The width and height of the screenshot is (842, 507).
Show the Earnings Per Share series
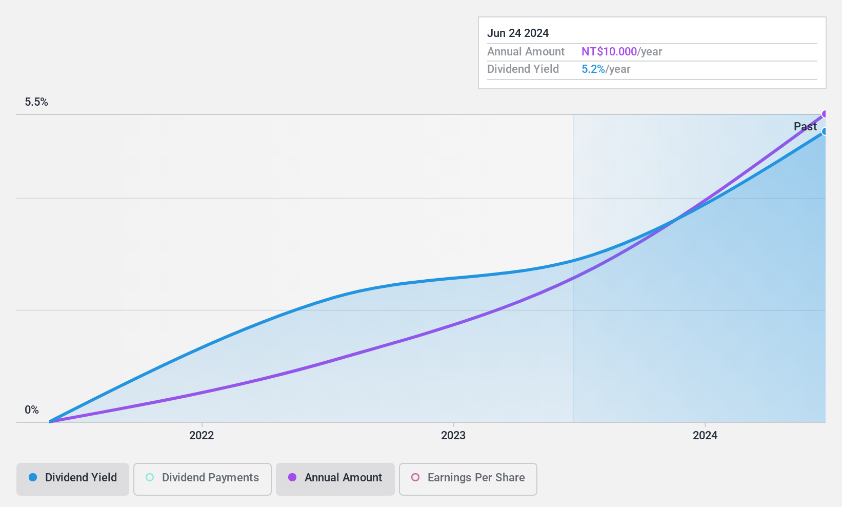click(468, 479)
